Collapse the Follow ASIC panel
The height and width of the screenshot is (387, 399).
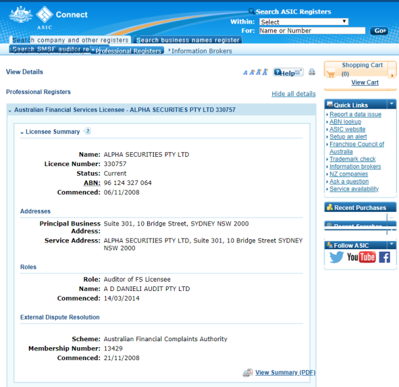[391, 244]
